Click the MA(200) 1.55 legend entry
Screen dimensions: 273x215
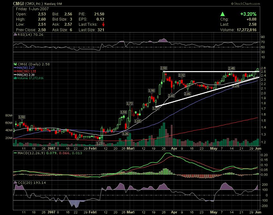click(x=27, y=71)
